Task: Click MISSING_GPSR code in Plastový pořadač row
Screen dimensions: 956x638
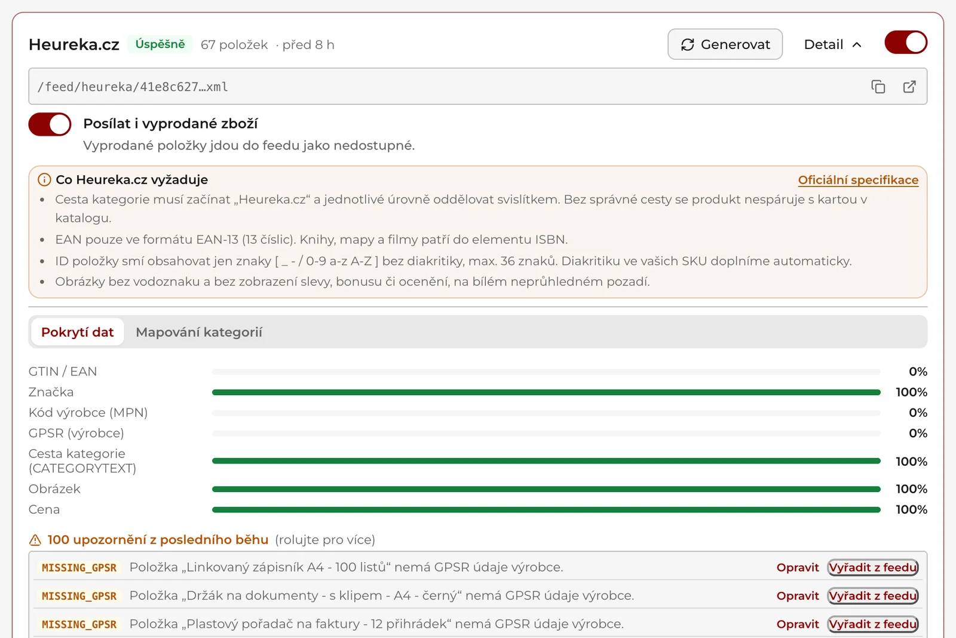Action: click(x=79, y=624)
